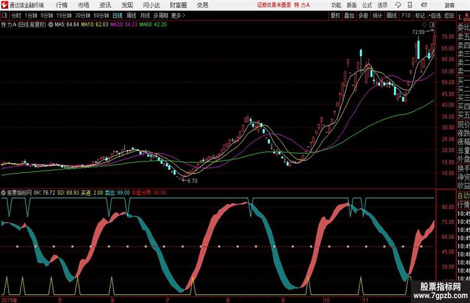The height and width of the screenshot is (303, 470).
Task: Switch to 60分钟 period tab
Action: (x=101, y=16)
